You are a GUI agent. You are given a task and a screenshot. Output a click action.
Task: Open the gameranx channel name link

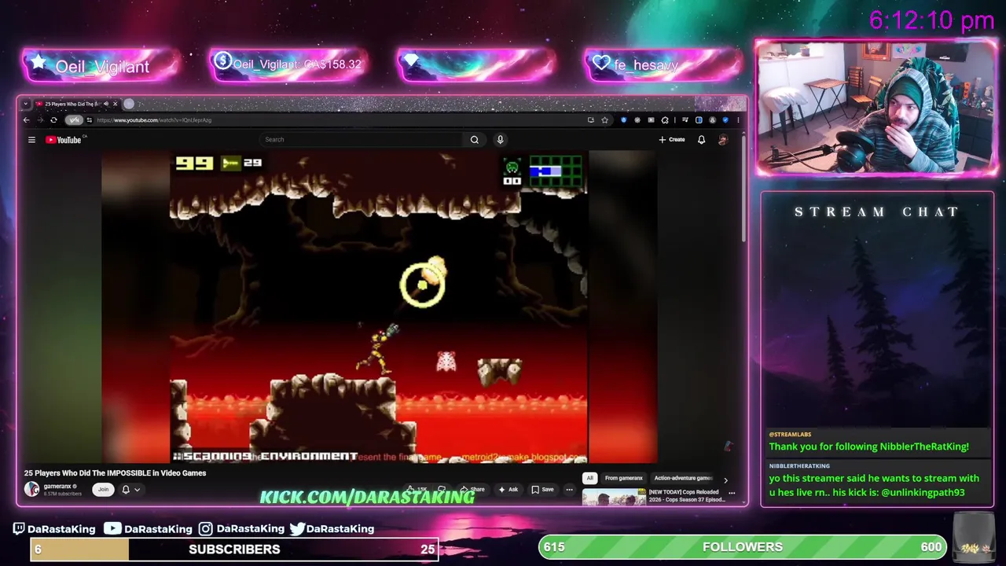click(x=57, y=487)
